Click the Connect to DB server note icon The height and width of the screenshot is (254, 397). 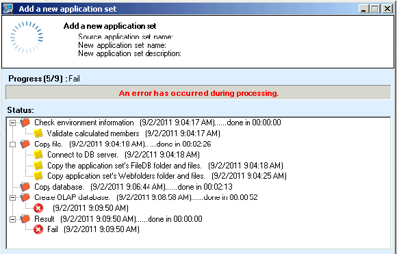click(x=38, y=155)
